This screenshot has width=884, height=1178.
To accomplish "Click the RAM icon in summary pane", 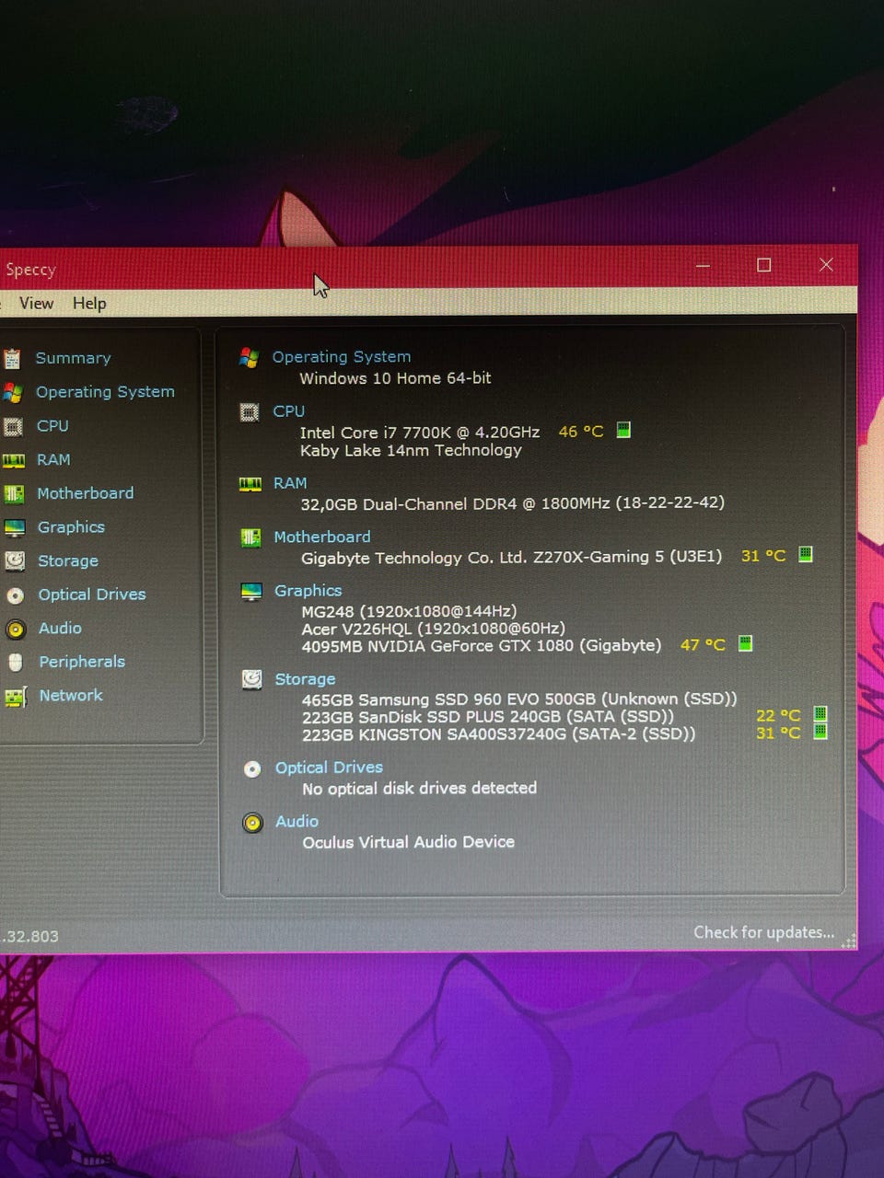I will [x=250, y=484].
